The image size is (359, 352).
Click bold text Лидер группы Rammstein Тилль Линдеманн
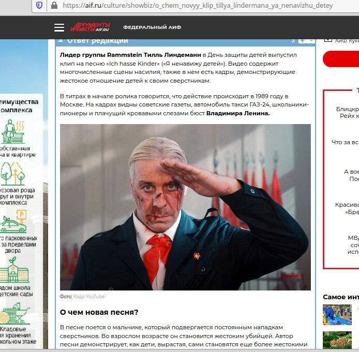tap(130, 55)
